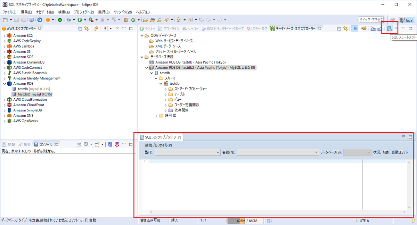The width and height of the screenshot is (417, 225).
Task: Close the SQL スクラップブック 0 tab
Action: (x=180, y=137)
